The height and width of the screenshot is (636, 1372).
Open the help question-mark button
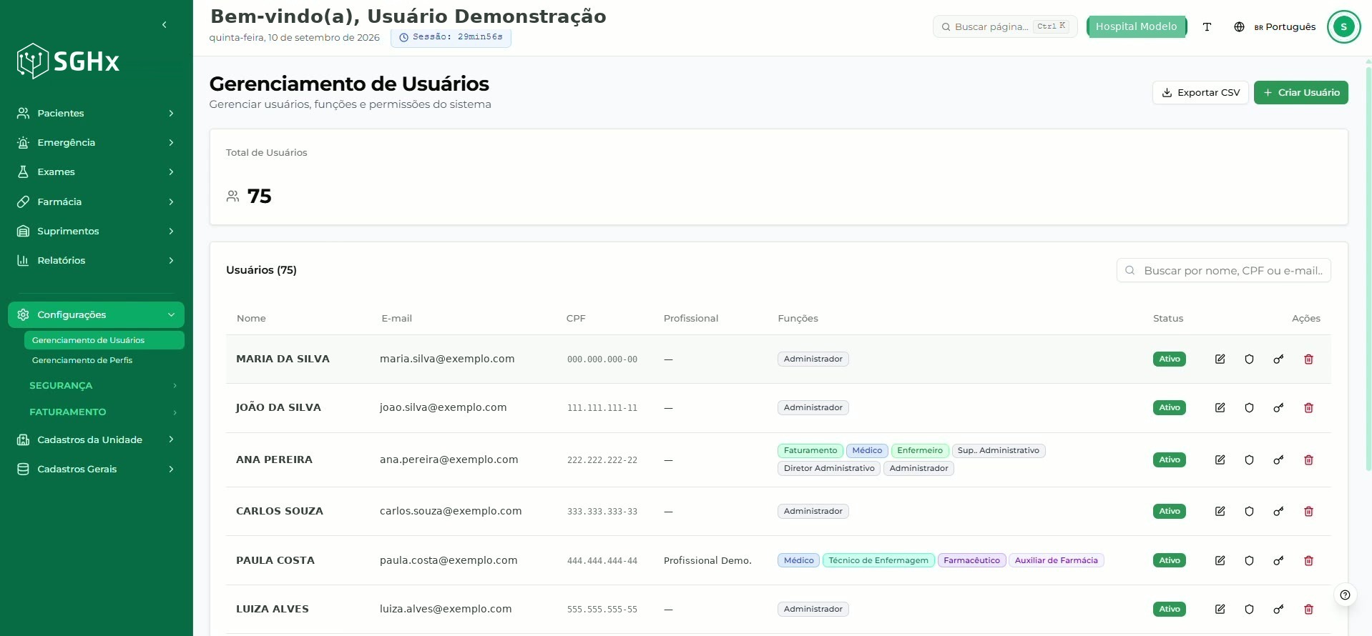[1345, 595]
